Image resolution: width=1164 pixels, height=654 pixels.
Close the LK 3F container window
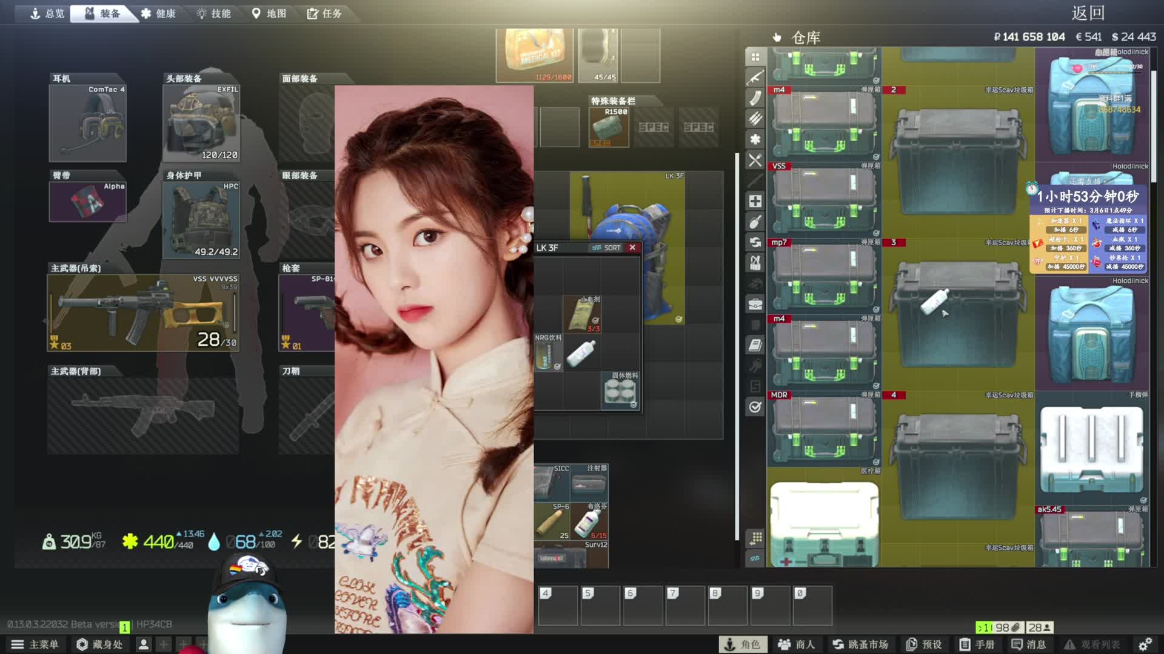(632, 248)
